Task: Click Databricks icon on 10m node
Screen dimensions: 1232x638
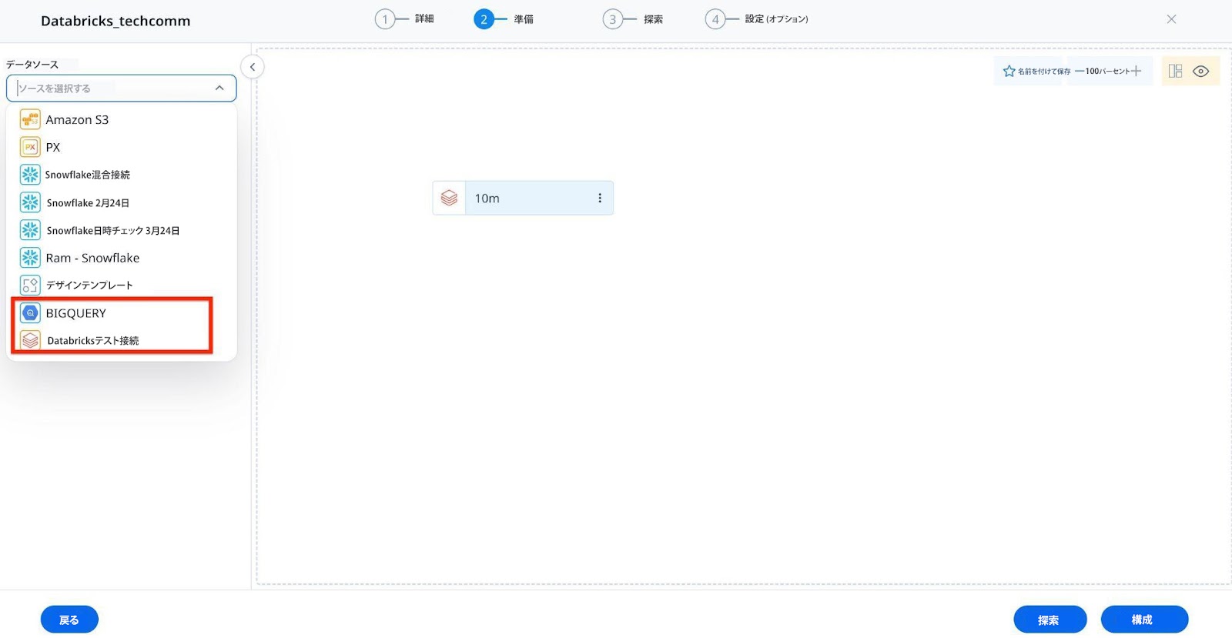Action: pos(449,198)
